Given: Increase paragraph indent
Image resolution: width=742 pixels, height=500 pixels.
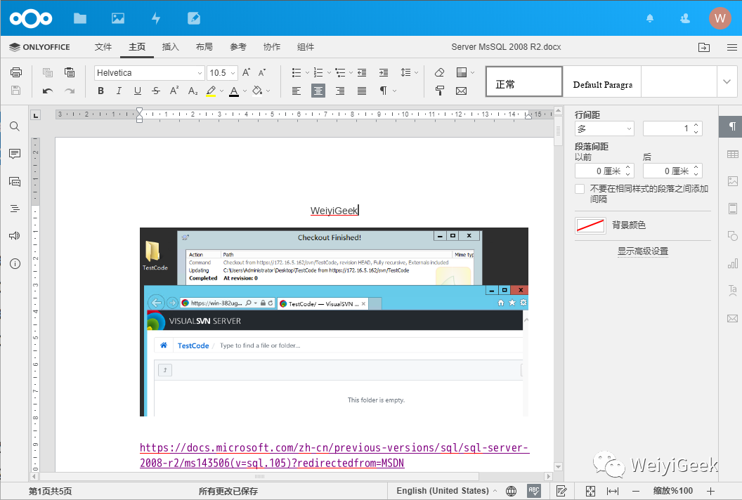Looking at the screenshot, I should tap(384, 72).
